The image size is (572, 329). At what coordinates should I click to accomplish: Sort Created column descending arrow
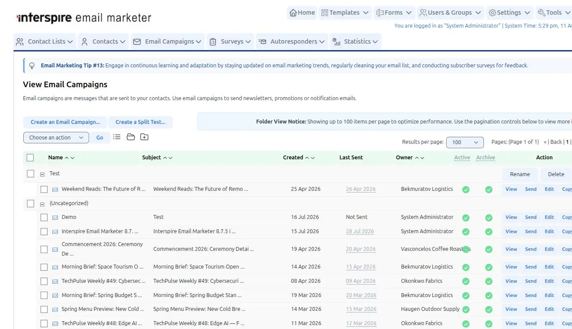[x=313, y=158]
